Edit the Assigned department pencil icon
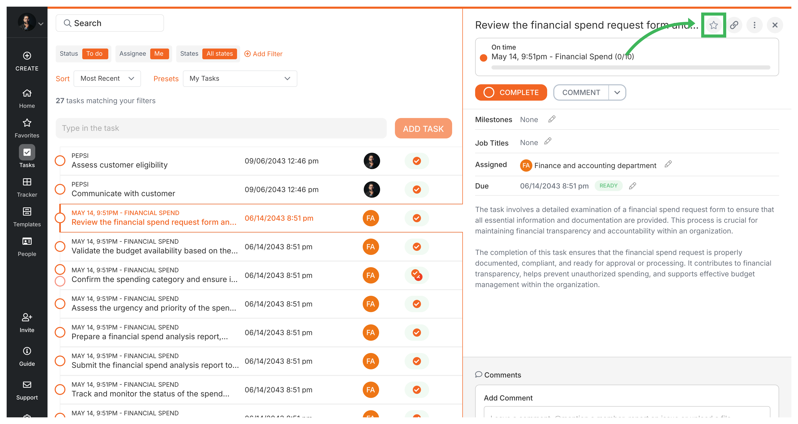 click(668, 164)
